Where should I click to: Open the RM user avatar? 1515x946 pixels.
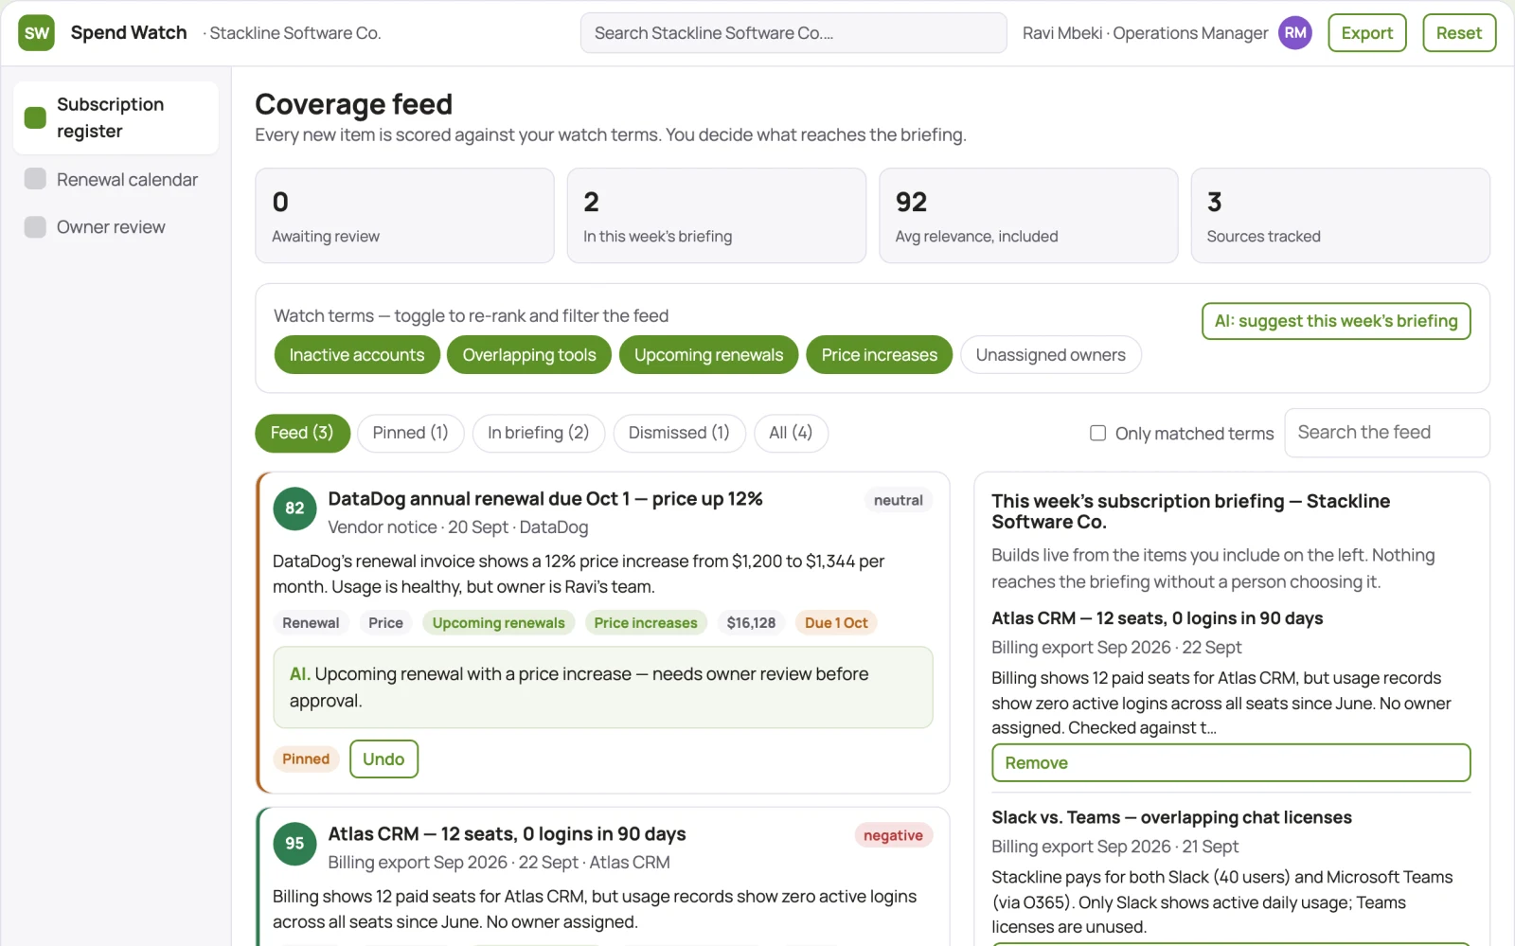(1295, 33)
